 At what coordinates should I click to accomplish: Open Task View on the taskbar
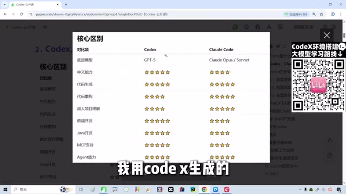(81, 189)
